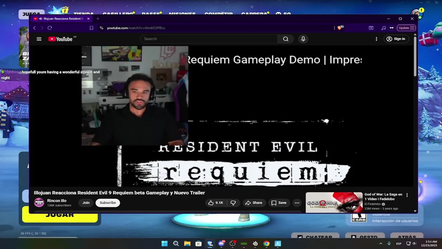442x249 pixels.
Task: Open OBS Studio from the taskbar
Action: [232, 243]
